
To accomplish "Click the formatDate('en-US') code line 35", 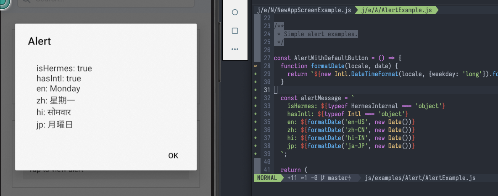I will pyautogui.click(x=351, y=122).
